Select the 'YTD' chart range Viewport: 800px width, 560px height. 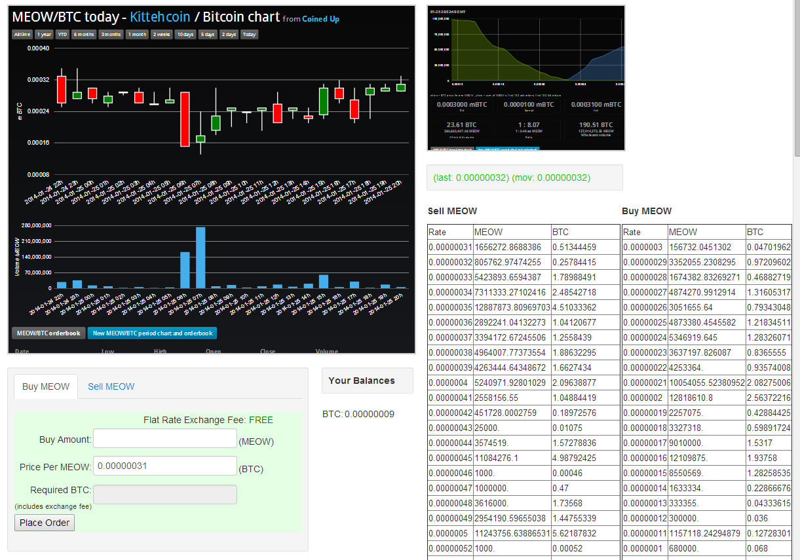click(62, 34)
